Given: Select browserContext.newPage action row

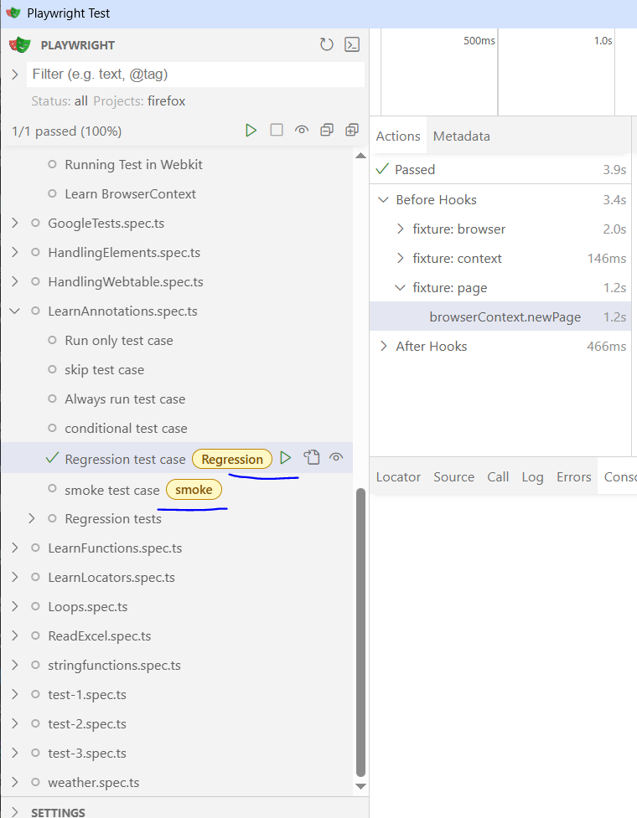Looking at the screenshot, I should [x=500, y=316].
